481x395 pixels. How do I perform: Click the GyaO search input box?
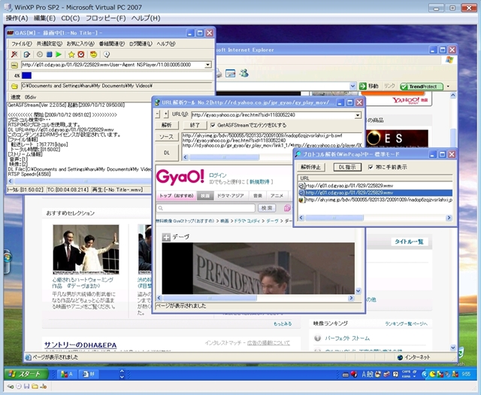206,208
